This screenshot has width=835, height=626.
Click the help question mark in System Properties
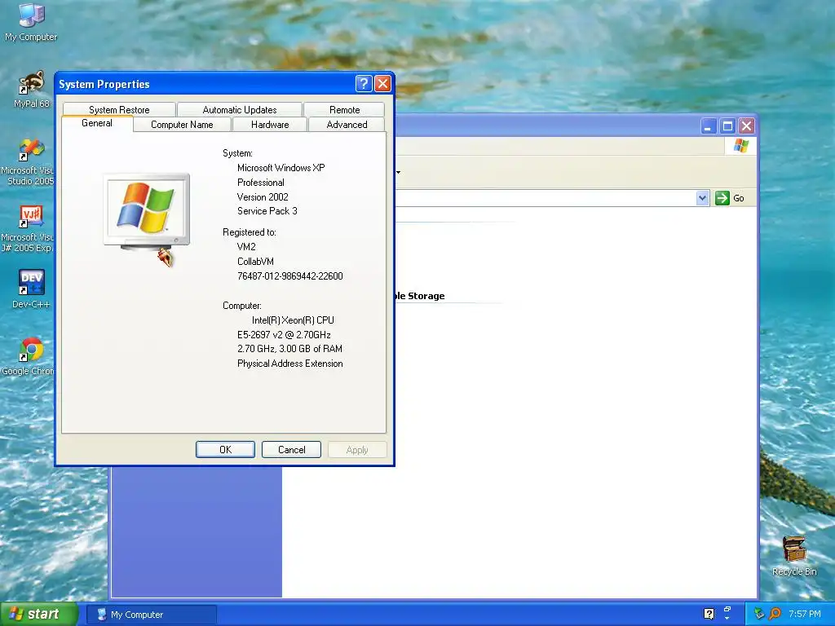tap(363, 84)
